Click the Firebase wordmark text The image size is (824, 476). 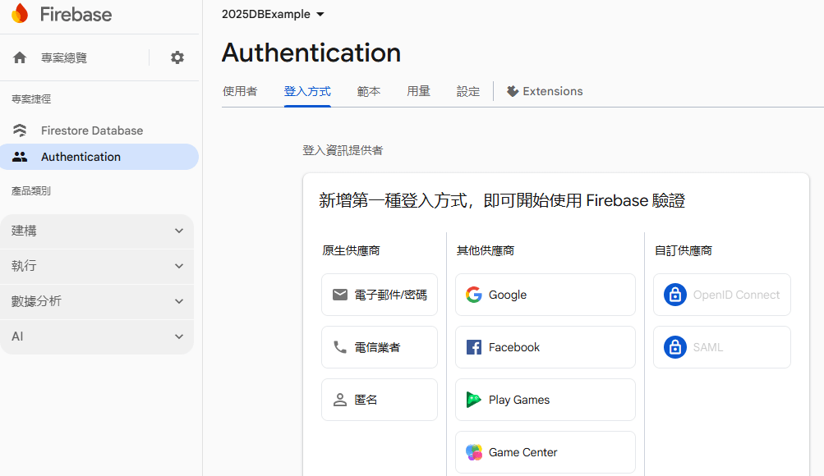click(x=76, y=15)
